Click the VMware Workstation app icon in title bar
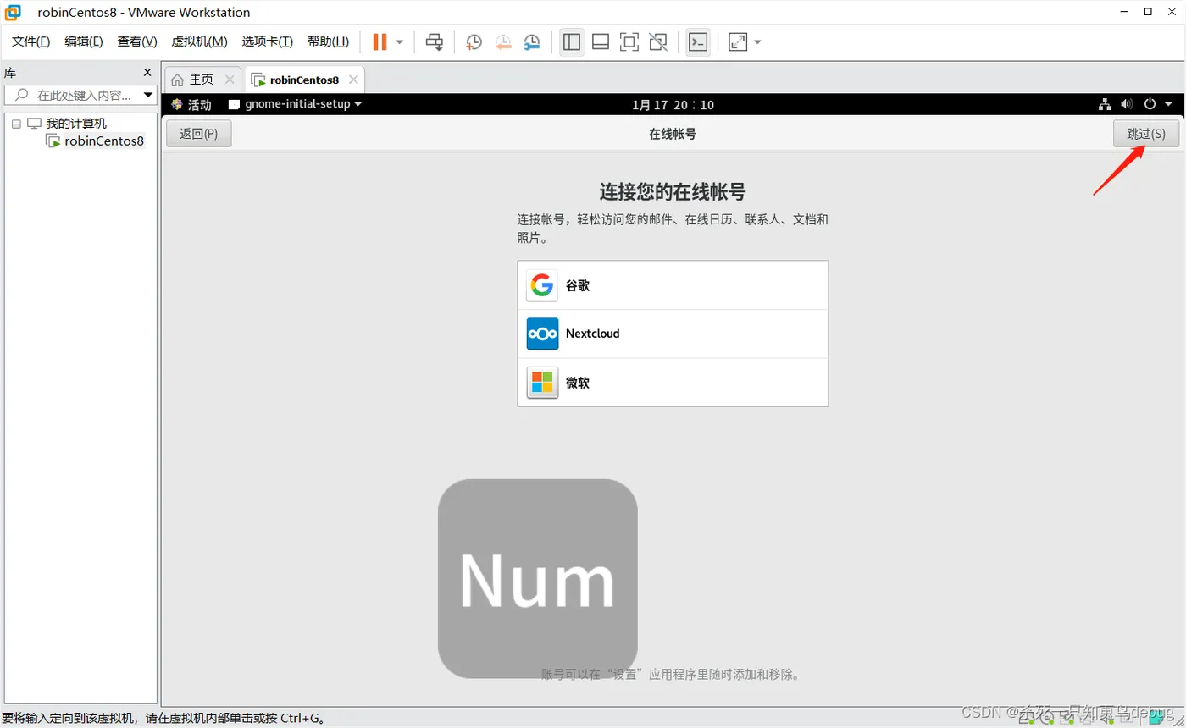The image size is (1186, 728). coord(14,12)
